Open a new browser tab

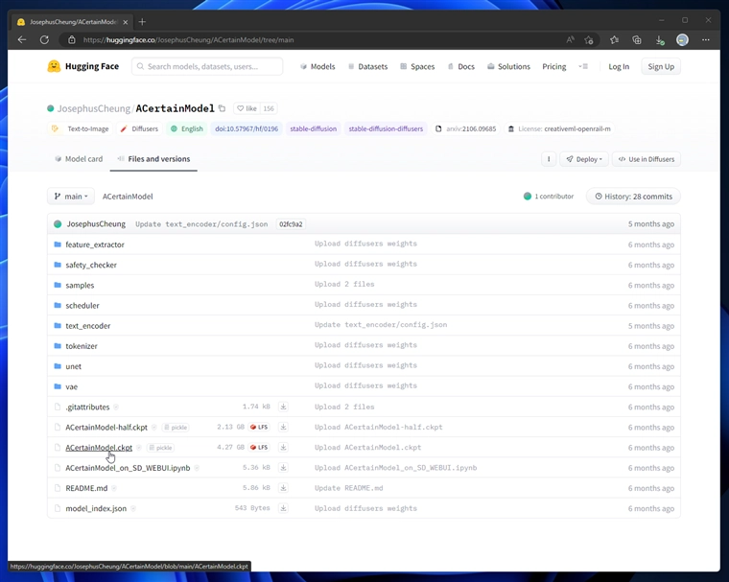tap(142, 22)
